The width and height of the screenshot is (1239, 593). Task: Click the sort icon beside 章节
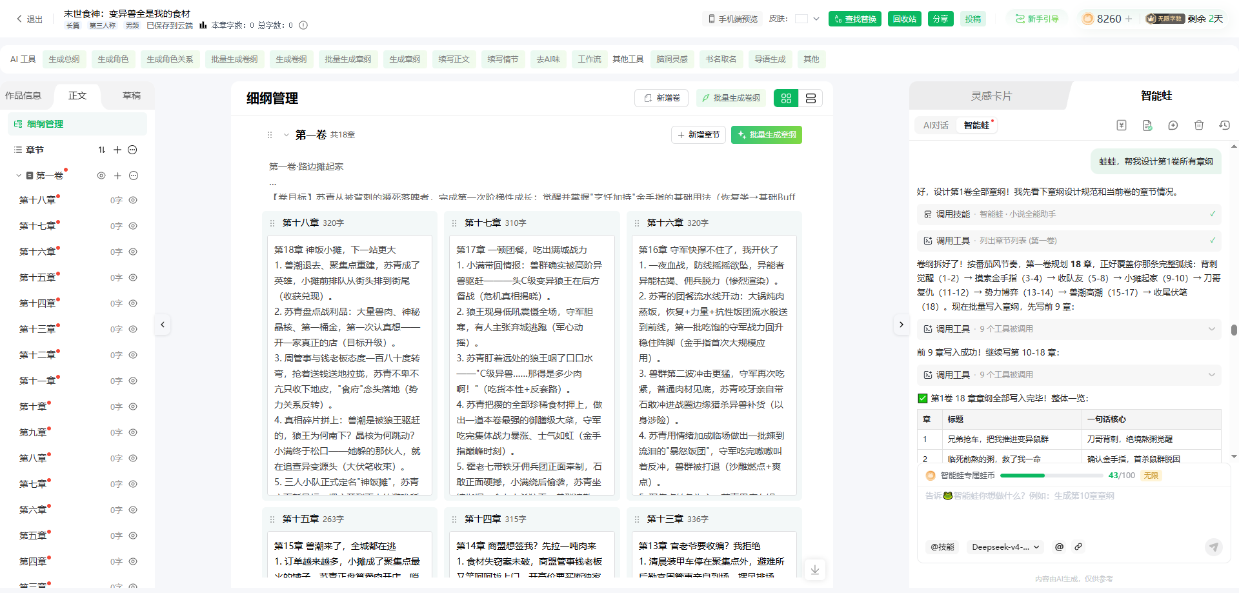[101, 150]
